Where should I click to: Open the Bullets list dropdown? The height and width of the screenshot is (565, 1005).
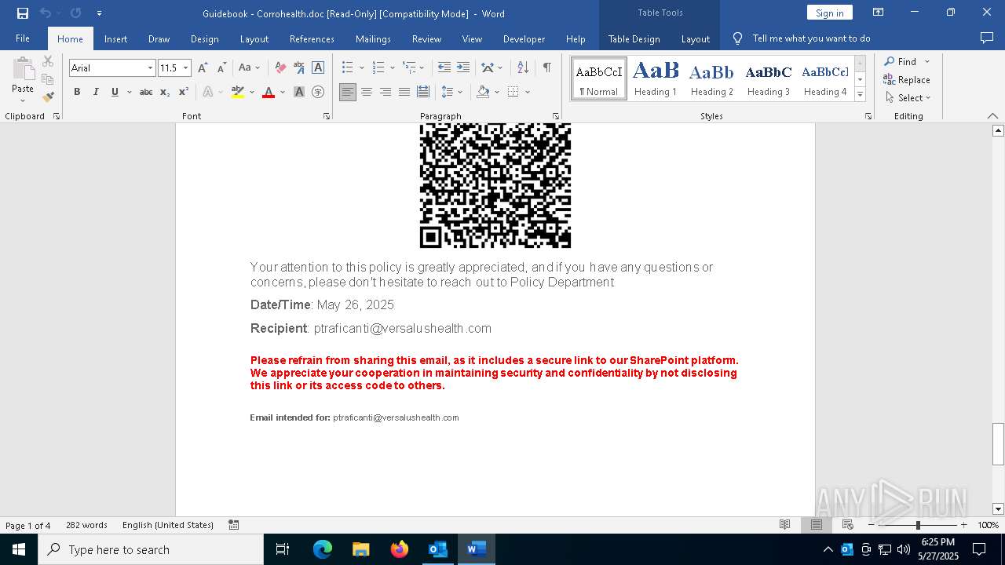pyautogui.click(x=360, y=67)
